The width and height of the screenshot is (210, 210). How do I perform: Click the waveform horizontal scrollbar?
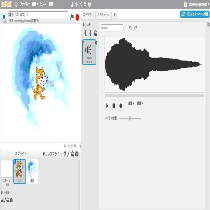pos(154,96)
